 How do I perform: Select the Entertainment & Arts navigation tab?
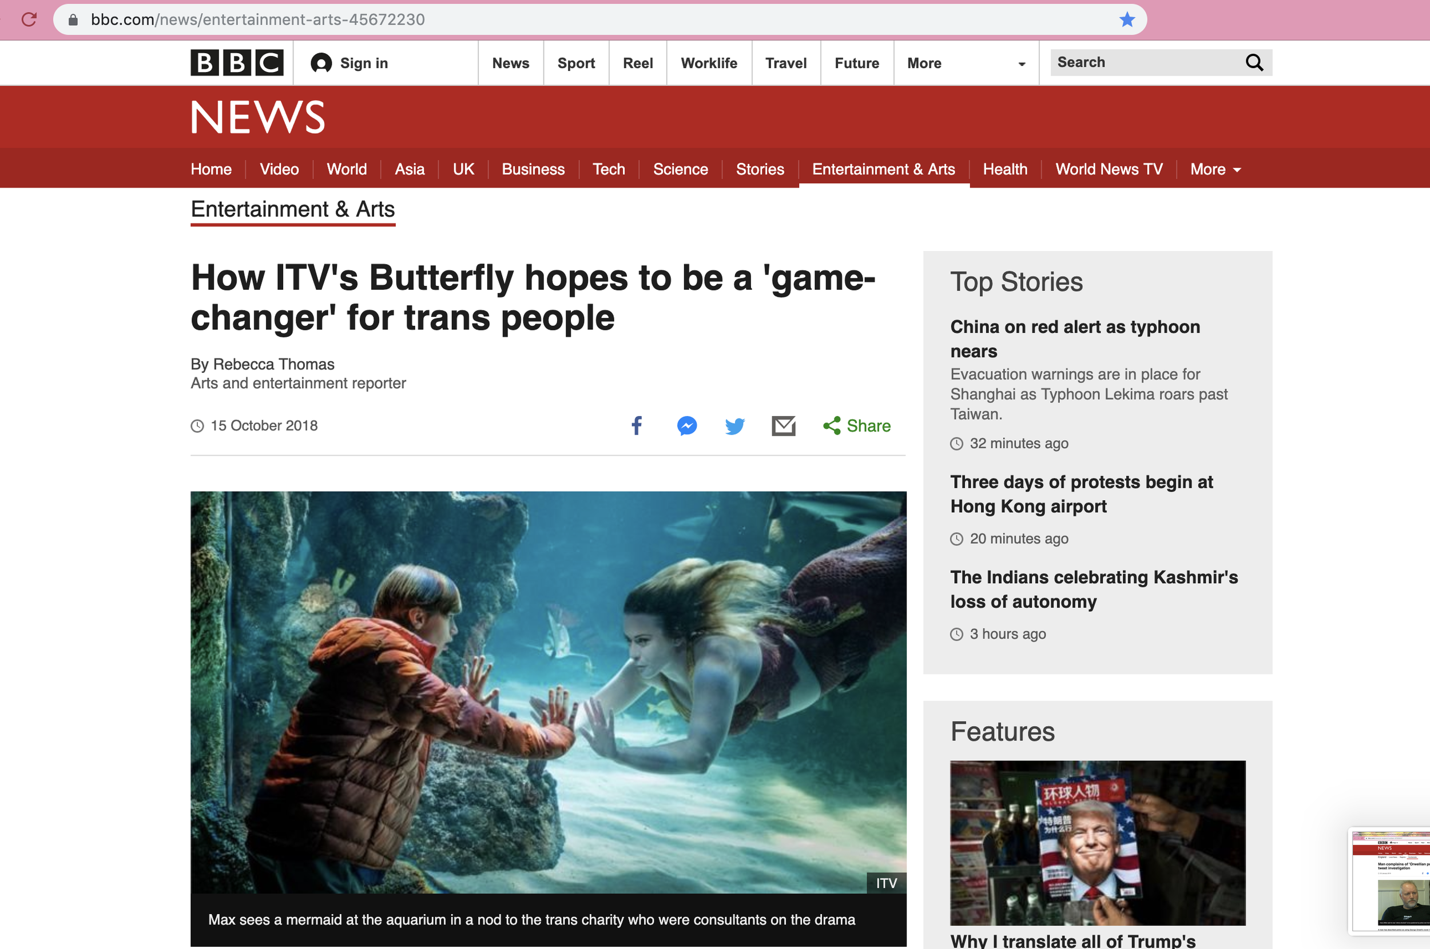[884, 169]
